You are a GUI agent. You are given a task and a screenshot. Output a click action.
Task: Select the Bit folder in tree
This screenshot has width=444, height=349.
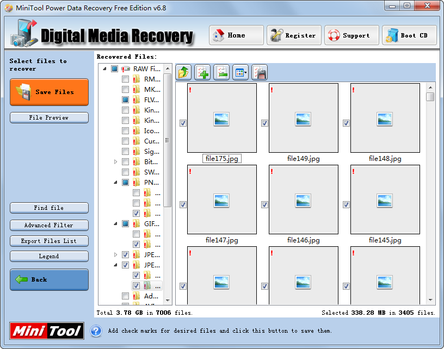pos(151,162)
